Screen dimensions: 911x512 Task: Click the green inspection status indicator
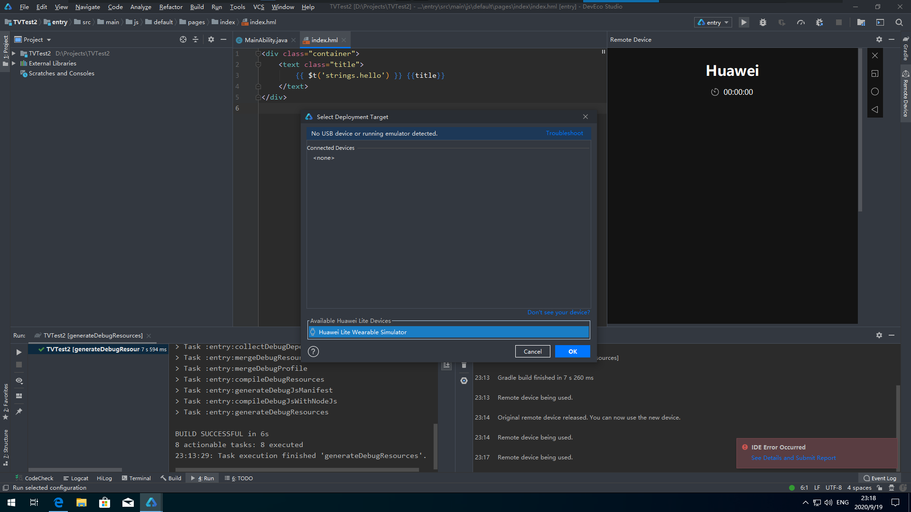(792, 488)
